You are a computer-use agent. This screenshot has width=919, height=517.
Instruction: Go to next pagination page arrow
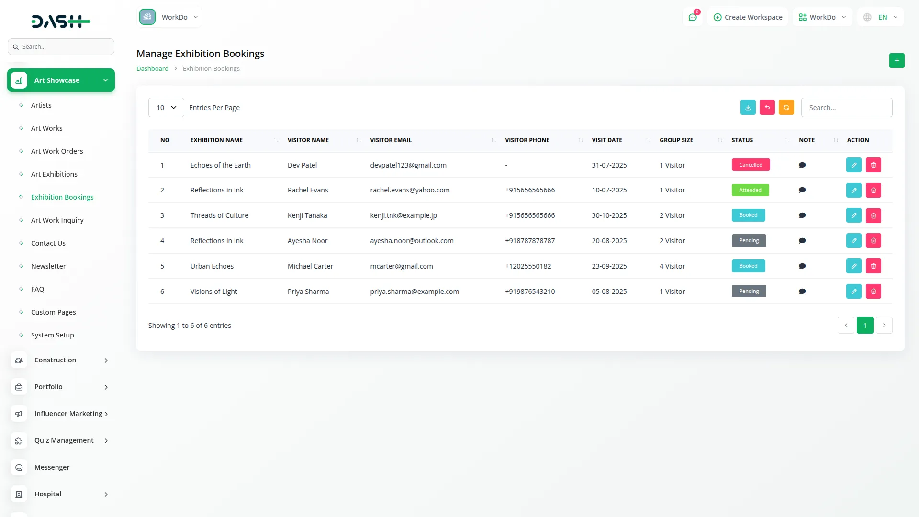884,326
